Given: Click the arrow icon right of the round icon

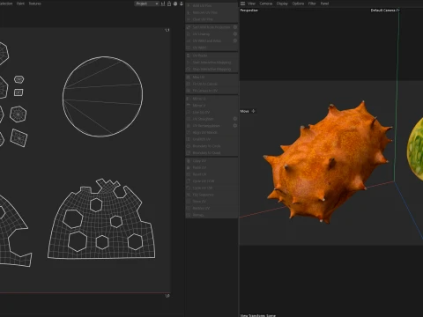Looking at the screenshot, I should click(x=182, y=4).
